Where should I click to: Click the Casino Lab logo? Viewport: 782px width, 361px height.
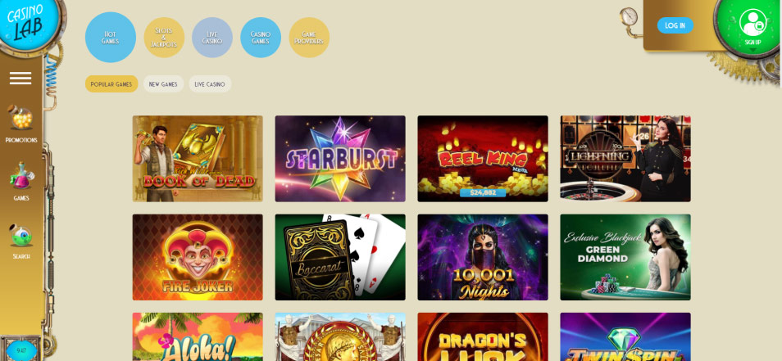27,24
